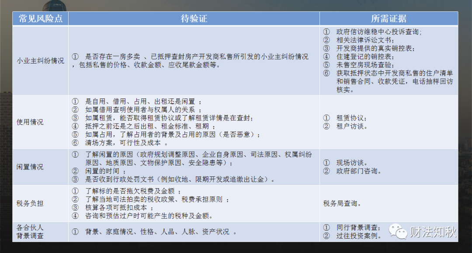Click the 财法知秋 account name watermark
The height and width of the screenshot is (253, 472).
tap(433, 232)
